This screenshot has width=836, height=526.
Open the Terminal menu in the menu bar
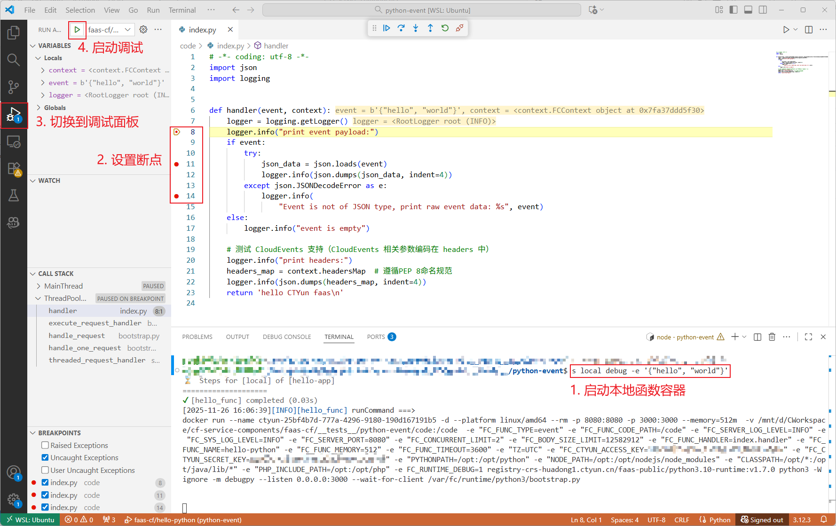point(182,10)
